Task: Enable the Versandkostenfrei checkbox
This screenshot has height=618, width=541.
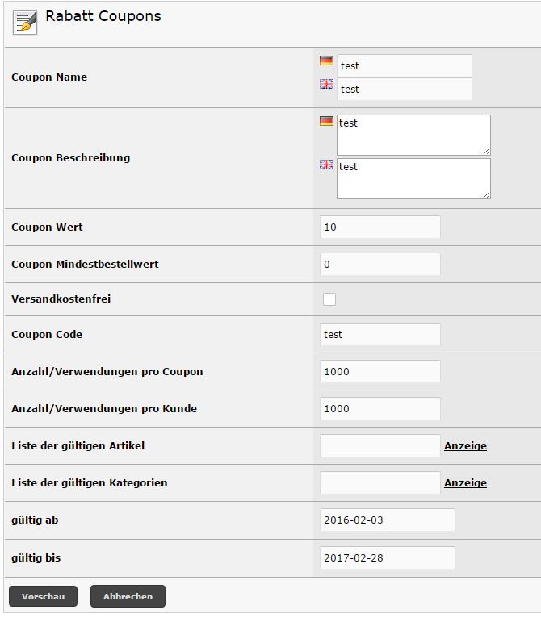Action: pos(329,299)
